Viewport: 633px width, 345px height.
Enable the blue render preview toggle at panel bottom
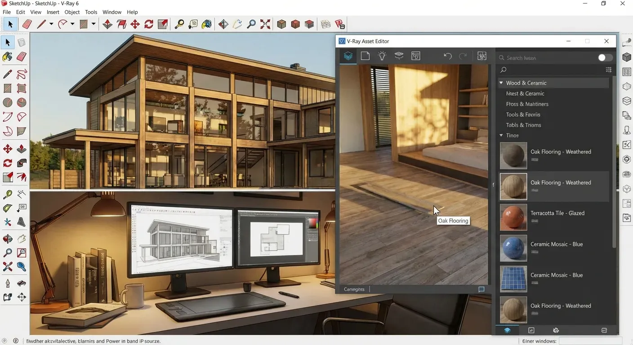[x=507, y=330]
